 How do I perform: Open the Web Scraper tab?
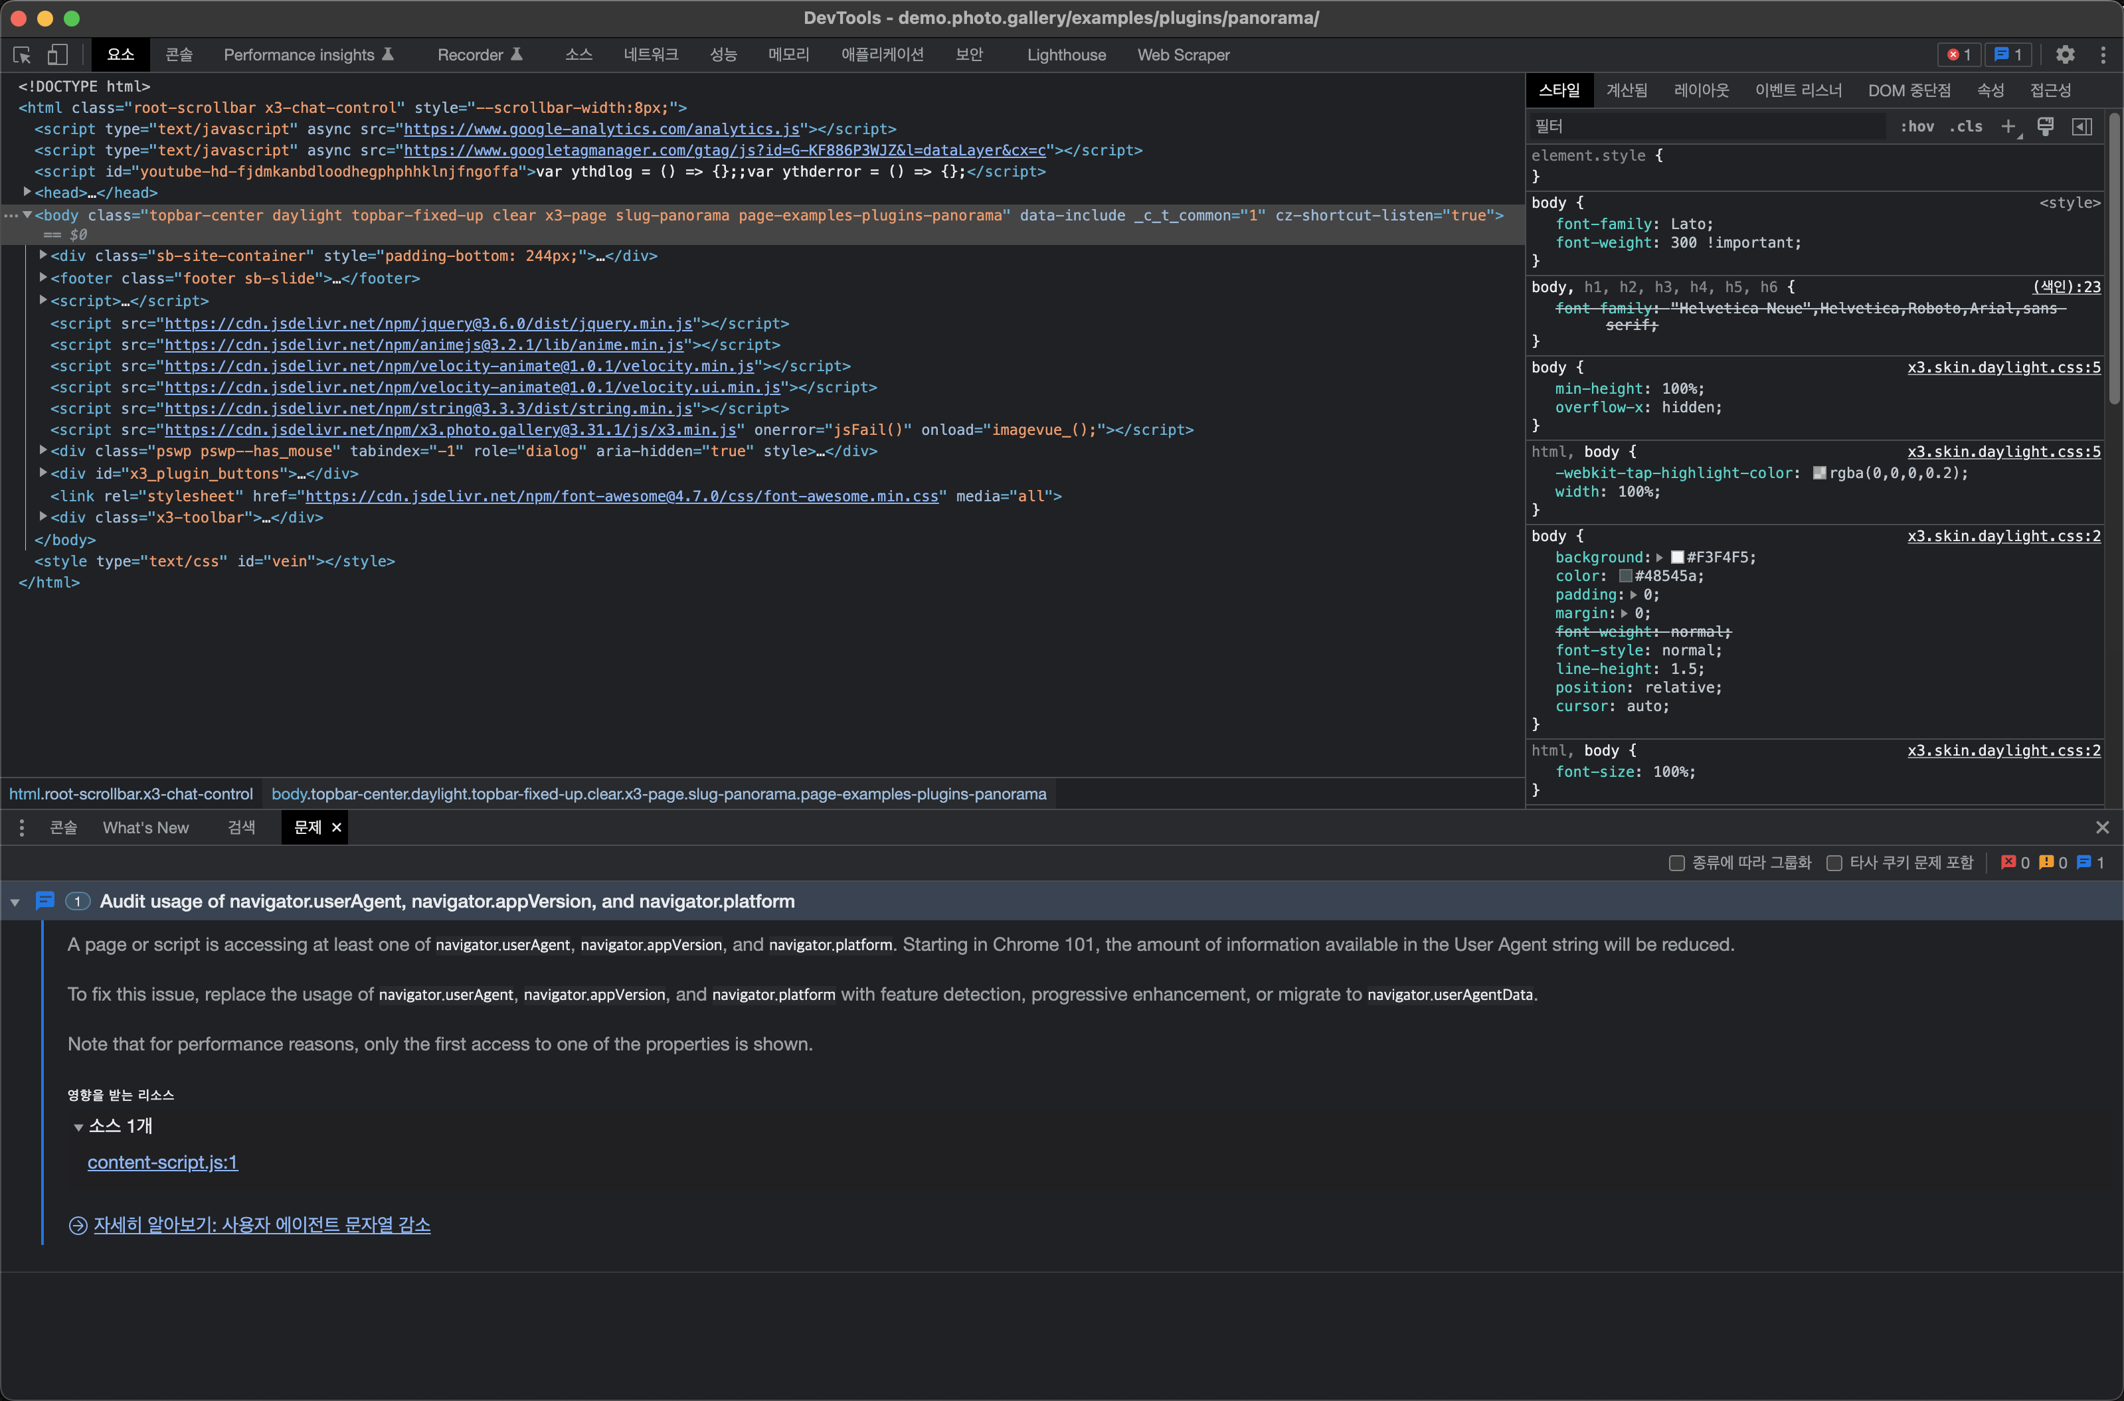(1183, 54)
